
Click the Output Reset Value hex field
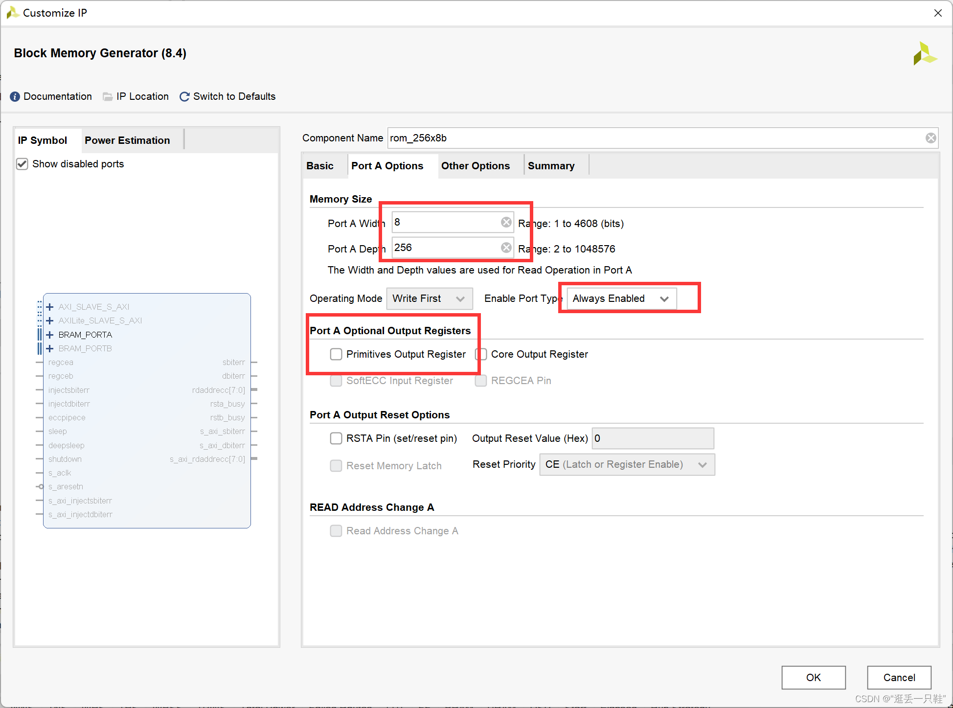point(652,438)
